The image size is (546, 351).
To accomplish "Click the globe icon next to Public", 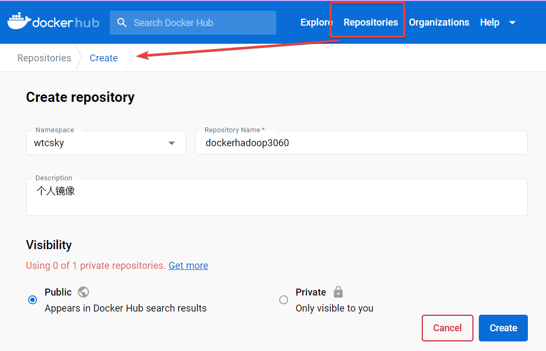I will [83, 292].
